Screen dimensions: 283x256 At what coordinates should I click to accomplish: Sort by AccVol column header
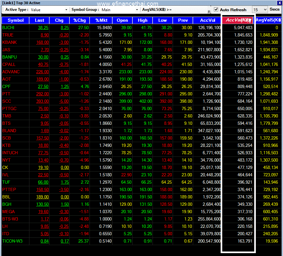[x=208, y=20]
